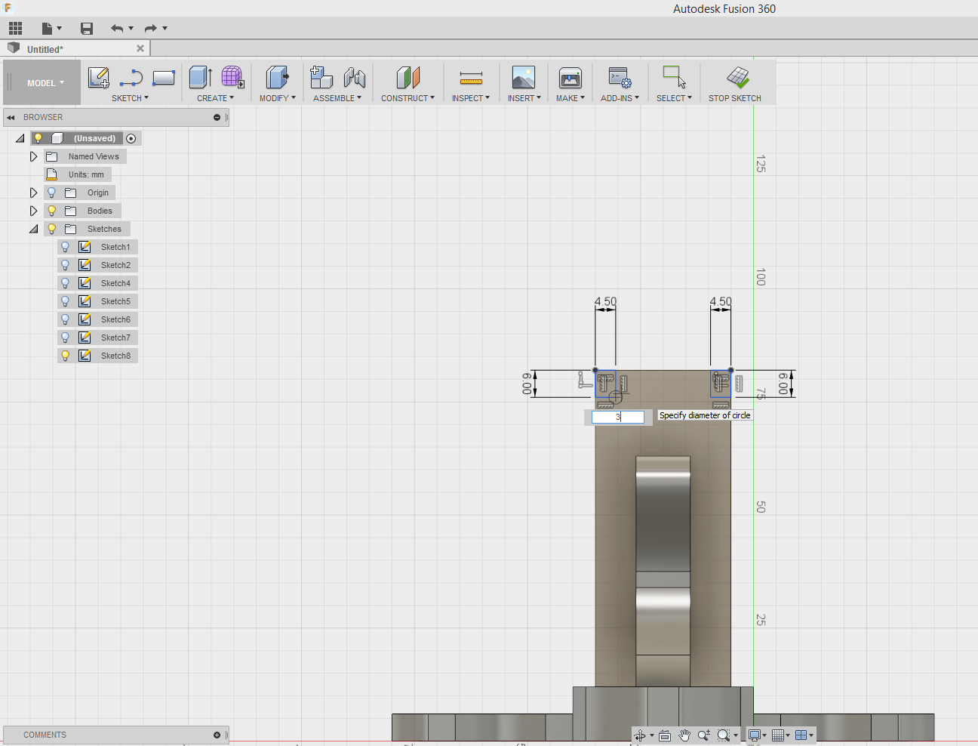The width and height of the screenshot is (978, 746).
Task: Collapse the Sketches folder
Action: click(33, 229)
